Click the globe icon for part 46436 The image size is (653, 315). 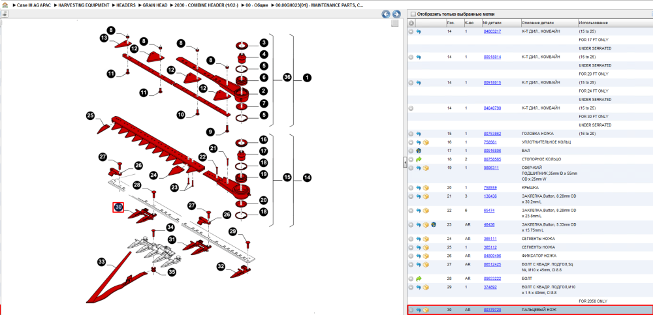point(433,225)
